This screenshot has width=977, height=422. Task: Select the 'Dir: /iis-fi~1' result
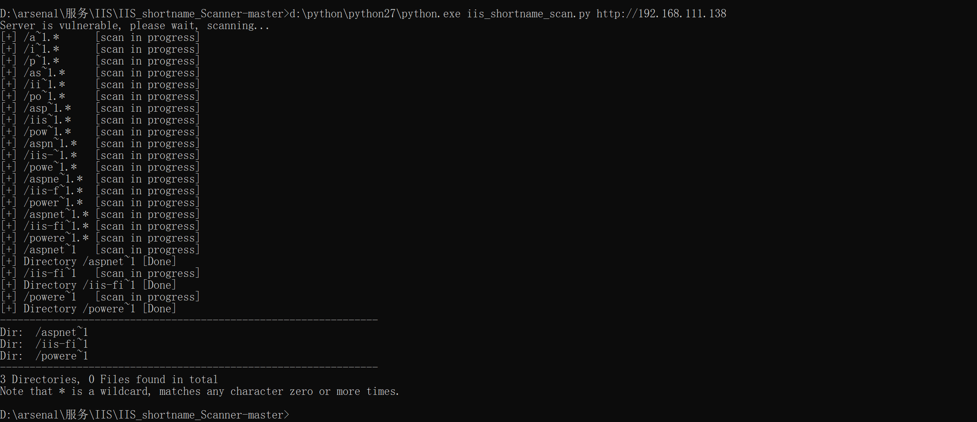(x=44, y=345)
